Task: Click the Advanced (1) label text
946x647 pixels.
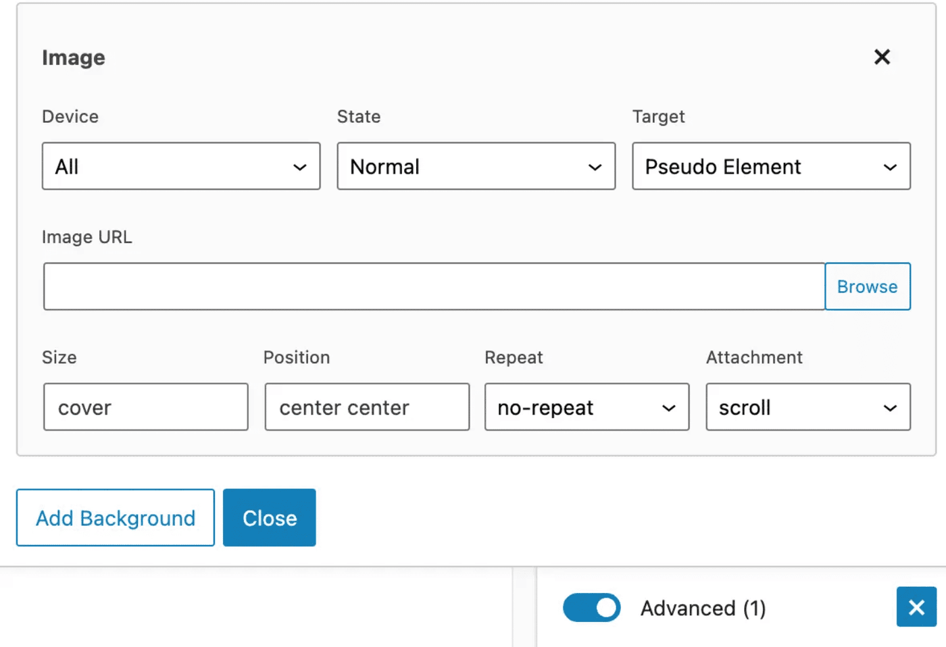Action: [x=703, y=609]
